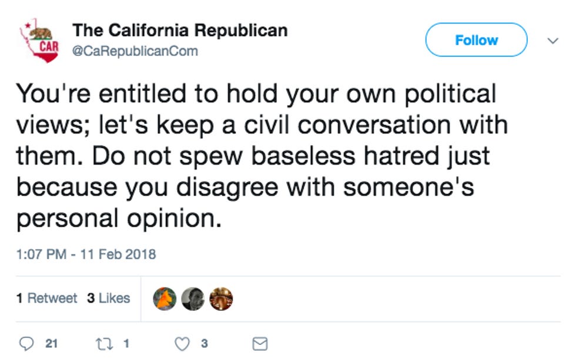The height and width of the screenshot is (362, 576).
Task: Click the @CaRepublicanCom handle
Action: tap(135, 51)
